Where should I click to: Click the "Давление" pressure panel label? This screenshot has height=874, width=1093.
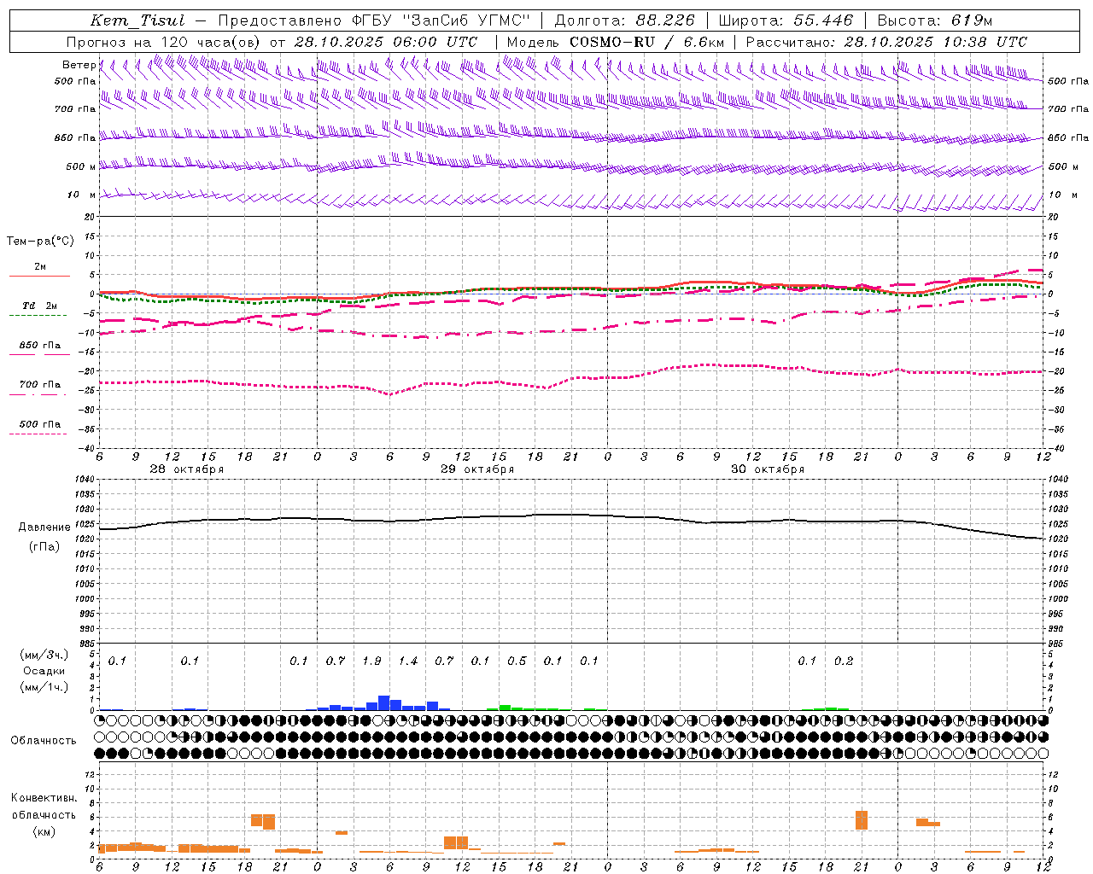pyautogui.click(x=44, y=527)
